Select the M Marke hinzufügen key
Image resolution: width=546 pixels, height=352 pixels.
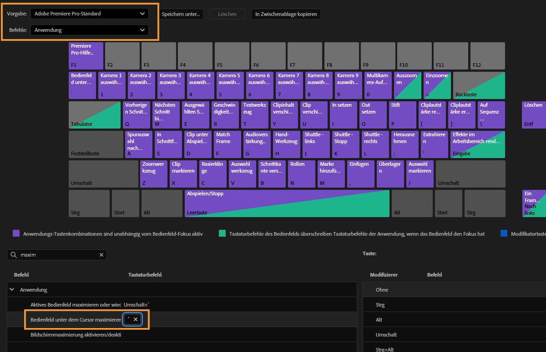click(331, 174)
